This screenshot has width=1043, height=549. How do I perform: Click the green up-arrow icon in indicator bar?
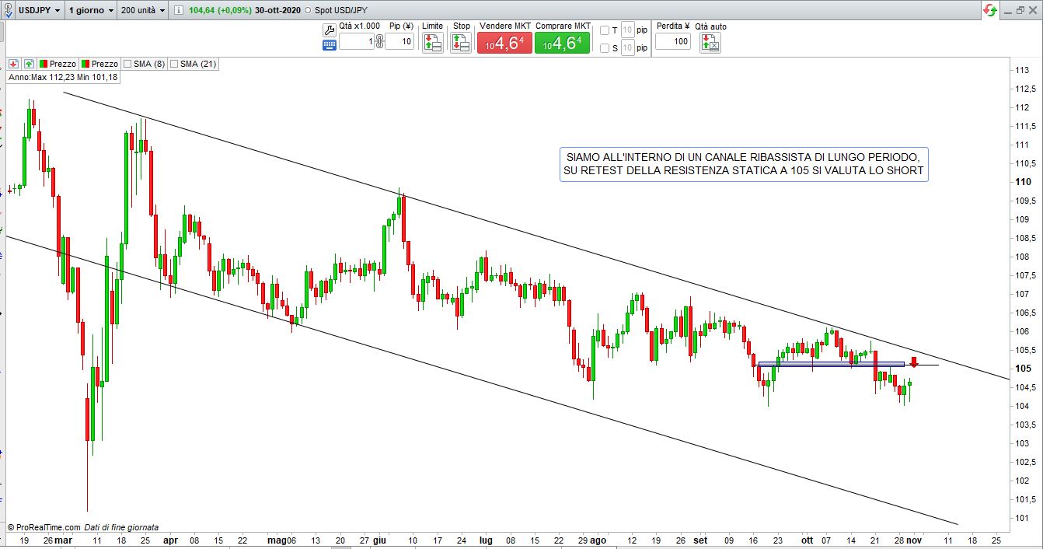click(x=29, y=64)
